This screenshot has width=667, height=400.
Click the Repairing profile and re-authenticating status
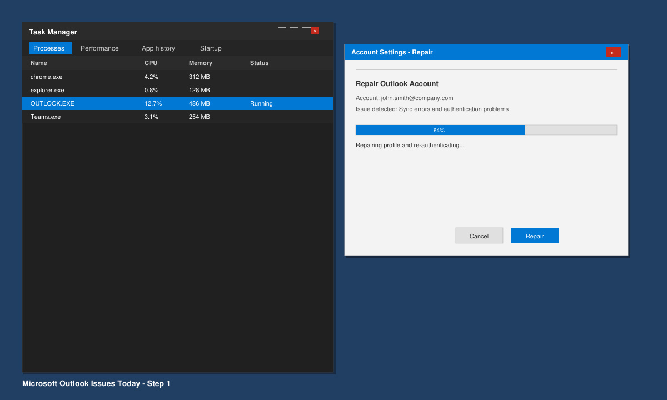tap(410, 145)
